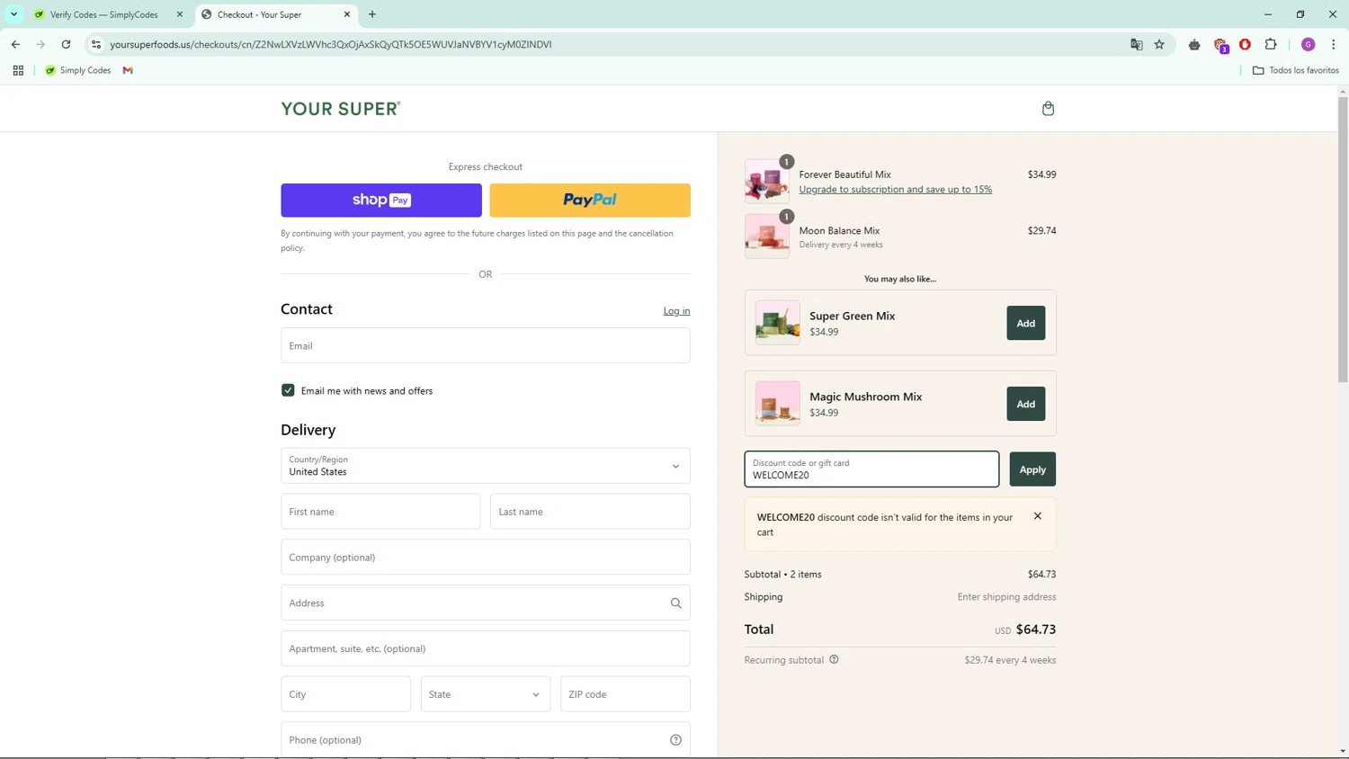This screenshot has width=1349, height=759.
Task: Switch to Verify Codes — SimplyCodes tab
Action: [x=105, y=14]
